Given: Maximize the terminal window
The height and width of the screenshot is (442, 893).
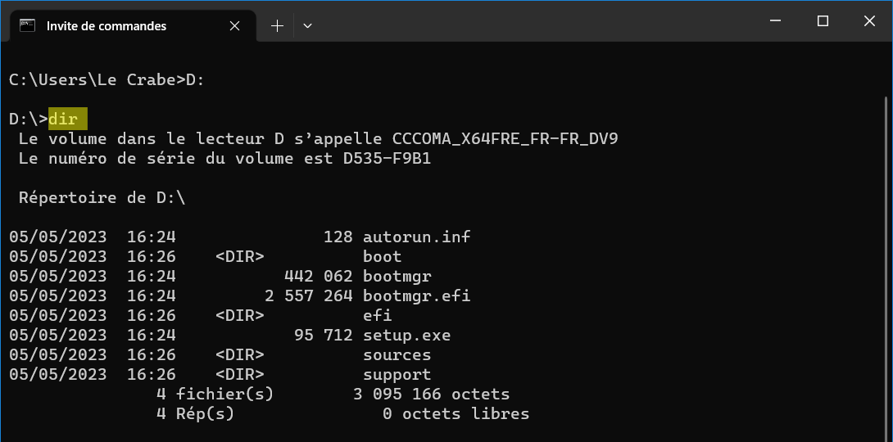Looking at the screenshot, I should (823, 21).
